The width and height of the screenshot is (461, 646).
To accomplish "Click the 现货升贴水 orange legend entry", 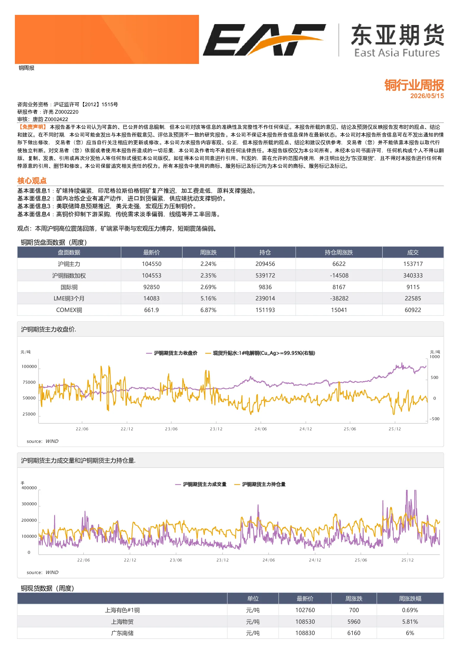I will (x=260, y=353).
